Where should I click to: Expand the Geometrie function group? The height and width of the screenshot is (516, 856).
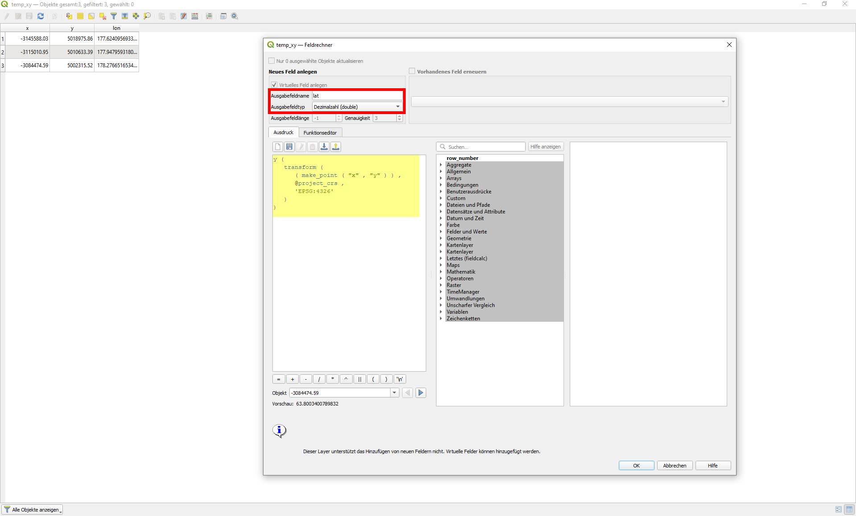click(441, 238)
